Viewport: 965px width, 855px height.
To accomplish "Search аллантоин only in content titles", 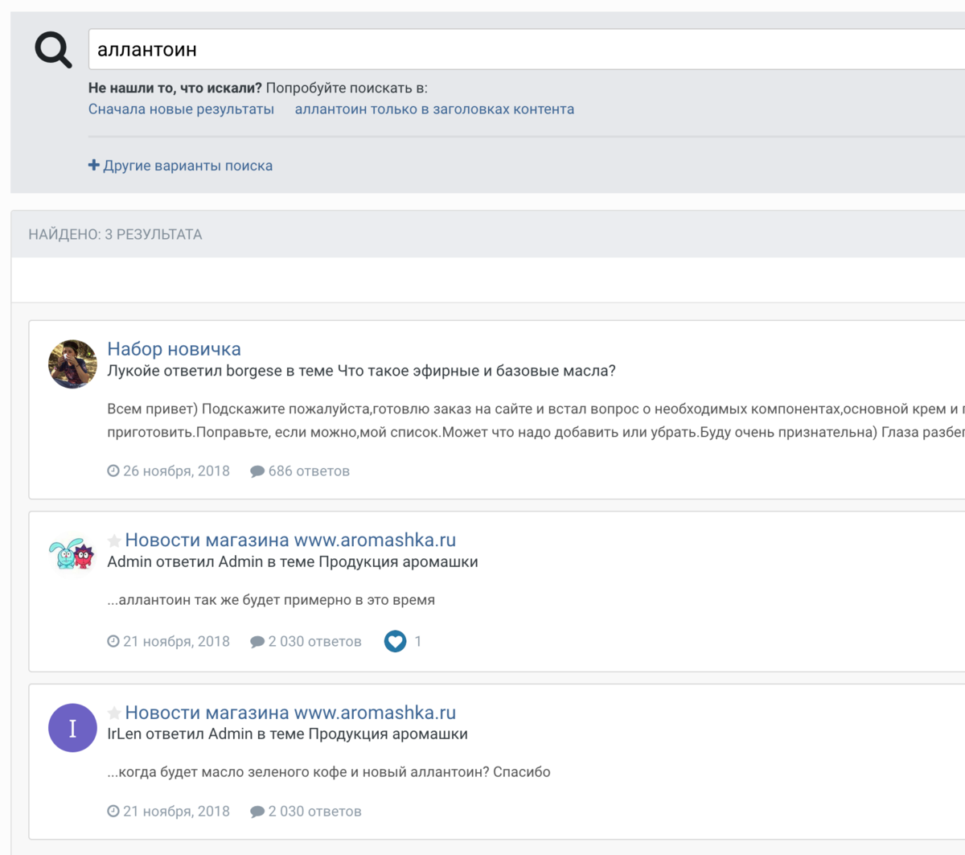I will [x=434, y=109].
